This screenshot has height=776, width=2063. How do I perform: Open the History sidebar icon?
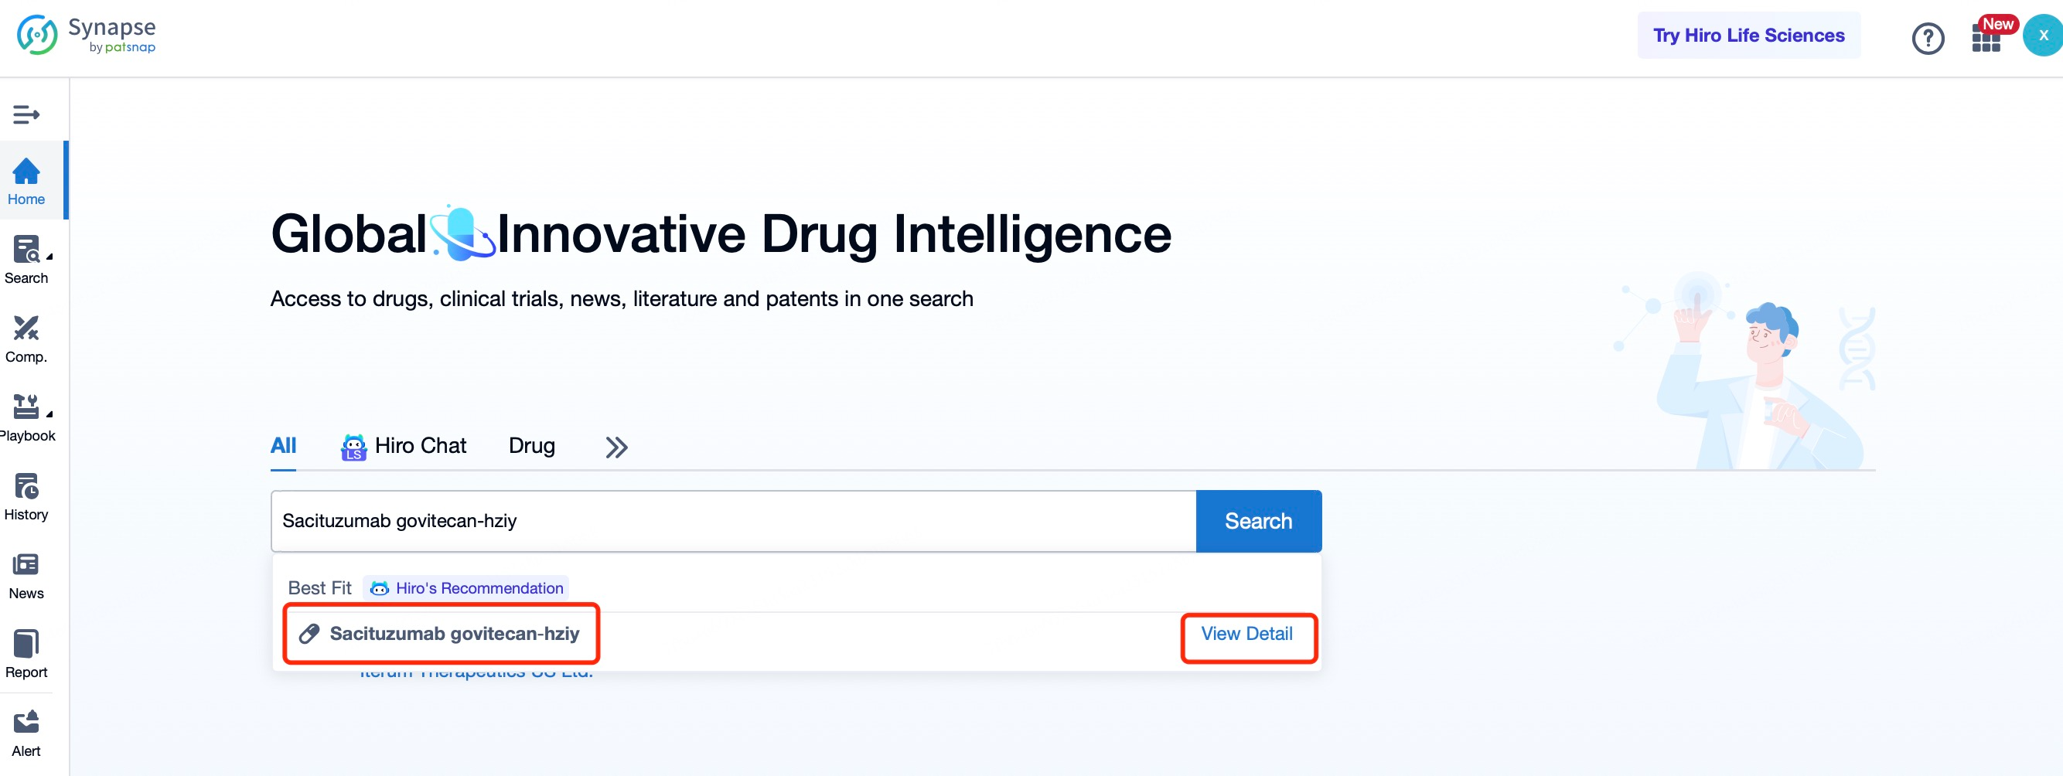coord(26,495)
